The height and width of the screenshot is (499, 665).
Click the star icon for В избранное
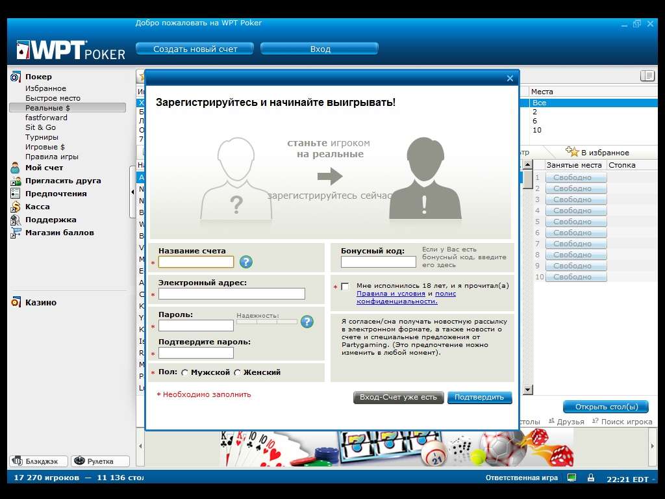[572, 152]
